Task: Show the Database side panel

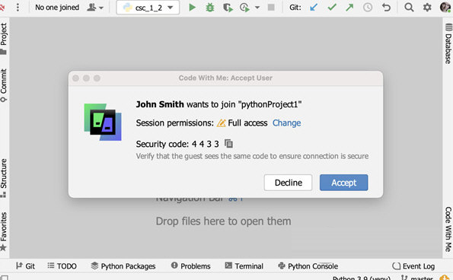Action: click(x=448, y=44)
